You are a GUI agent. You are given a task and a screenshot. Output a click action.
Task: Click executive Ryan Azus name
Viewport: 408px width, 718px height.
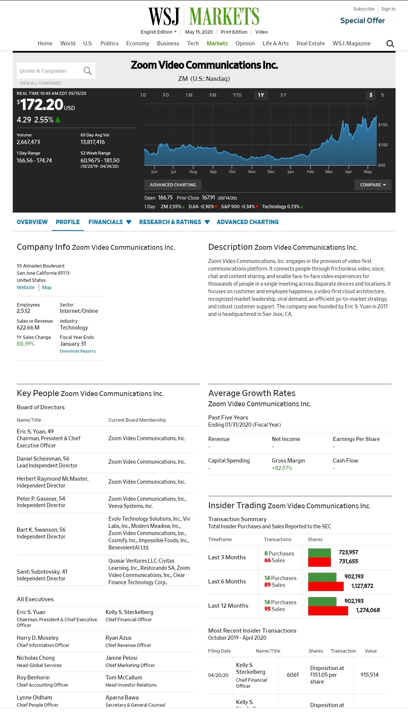(119, 638)
